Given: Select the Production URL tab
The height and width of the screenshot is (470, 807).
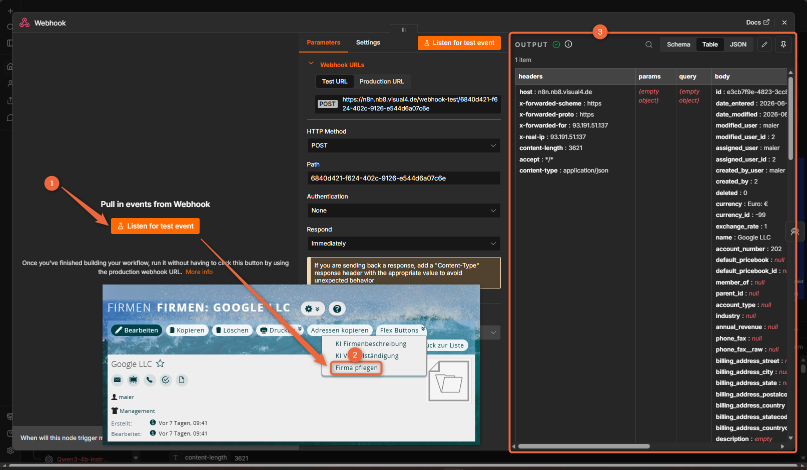Looking at the screenshot, I should coord(382,81).
